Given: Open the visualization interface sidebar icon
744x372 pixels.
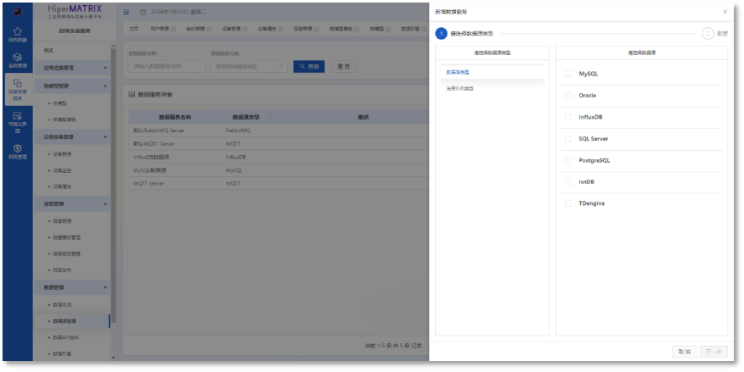Looking at the screenshot, I should (x=18, y=115).
